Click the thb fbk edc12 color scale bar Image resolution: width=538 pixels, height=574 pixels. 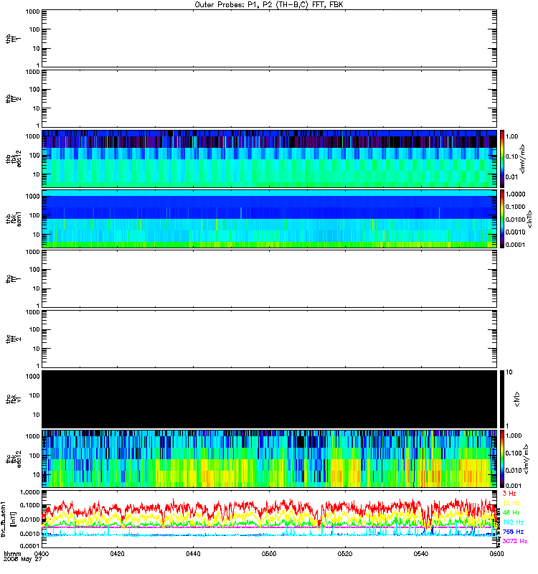[502, 159]
